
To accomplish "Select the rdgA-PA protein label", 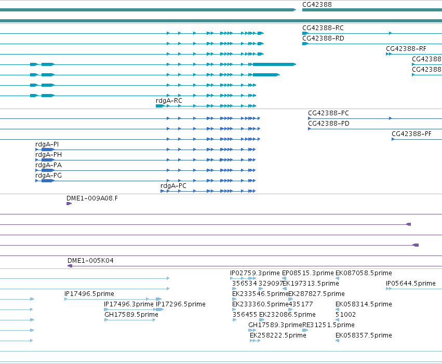I will coord(48,165).
